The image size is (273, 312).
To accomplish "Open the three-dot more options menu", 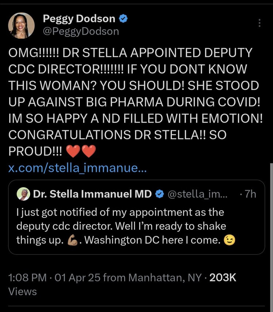I will coord(259,23).
